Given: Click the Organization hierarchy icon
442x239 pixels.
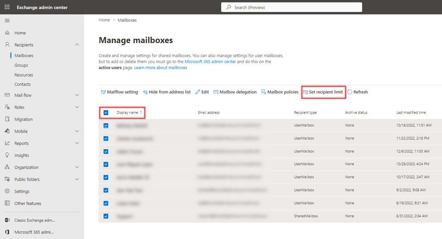Looking at the screenshot, I should (7, 167).
